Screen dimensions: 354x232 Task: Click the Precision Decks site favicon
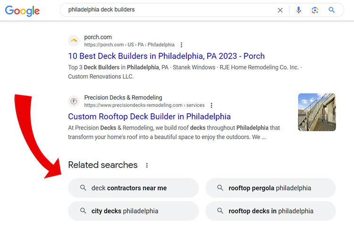(74, 101)
